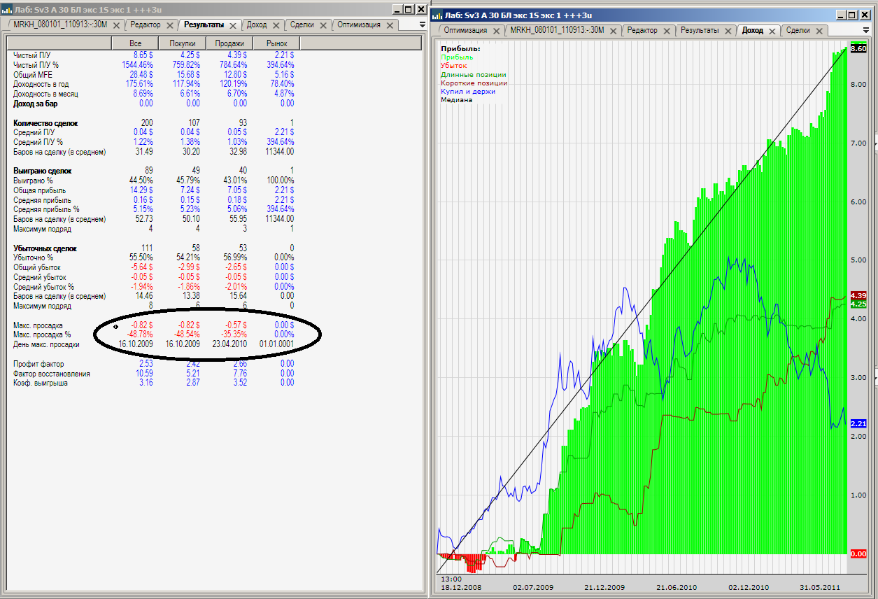Select the Чистый П/У % row label
Image resolution: width=878 pixels, height=599 pixels.
[x=36, y=64]
